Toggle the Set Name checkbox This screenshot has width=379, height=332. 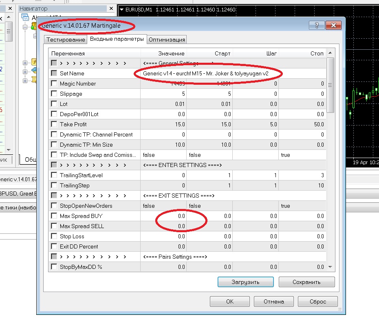tap(54, 73)
